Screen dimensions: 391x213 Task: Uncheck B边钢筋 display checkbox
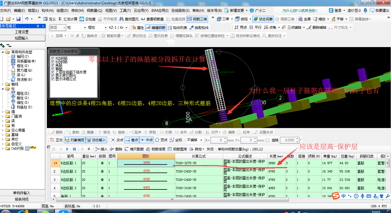point(52,62)
